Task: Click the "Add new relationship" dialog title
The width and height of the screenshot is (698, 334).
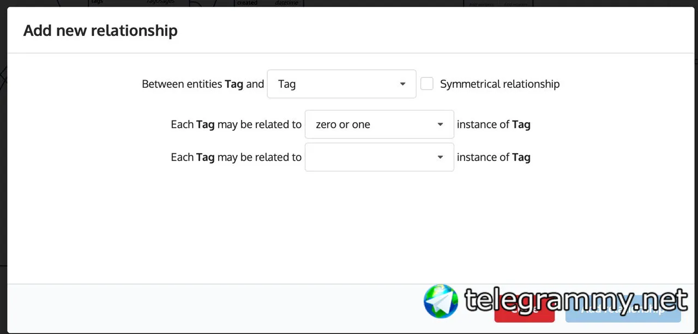Action: tap(100, 31)
